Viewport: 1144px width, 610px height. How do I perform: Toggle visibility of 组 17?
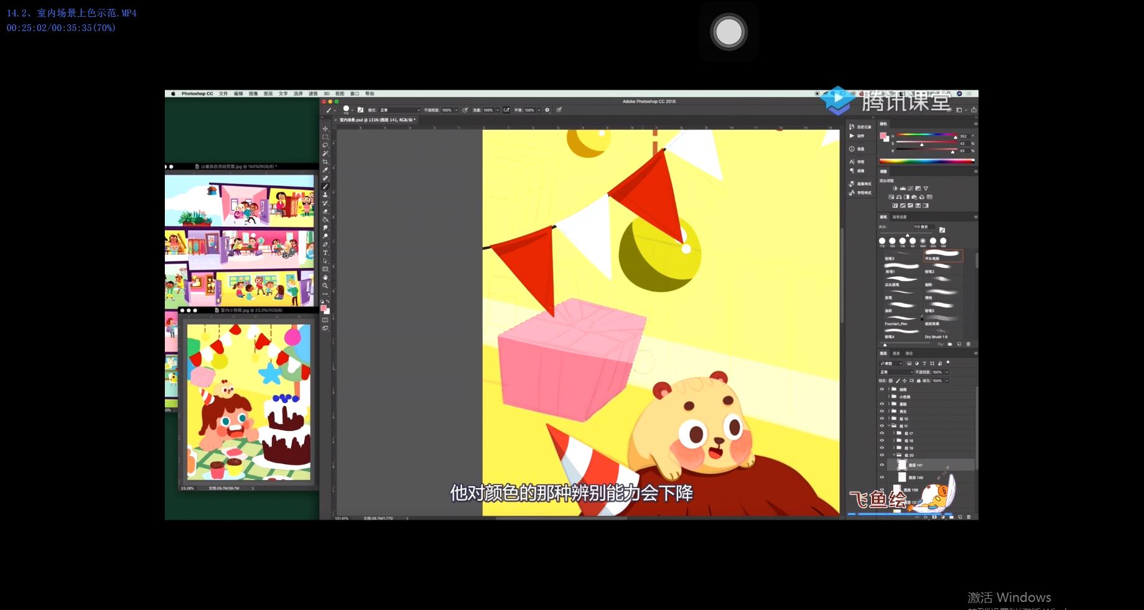point(882,433)
